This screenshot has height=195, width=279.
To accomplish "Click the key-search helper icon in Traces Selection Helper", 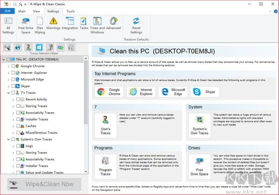I will 7,47.
